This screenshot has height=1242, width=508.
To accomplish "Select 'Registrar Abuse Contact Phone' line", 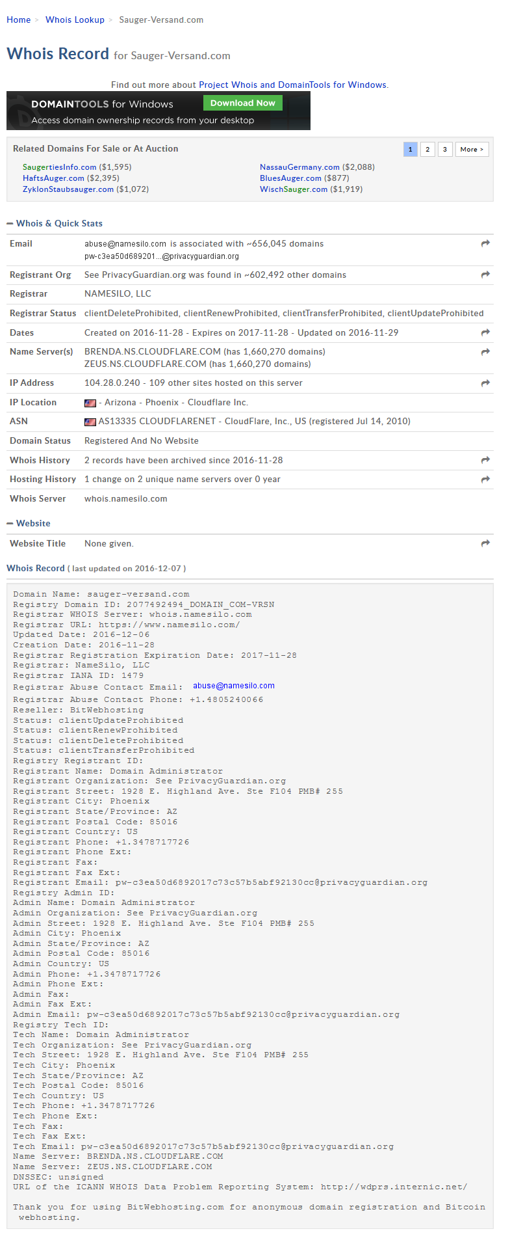I will 138,699.
